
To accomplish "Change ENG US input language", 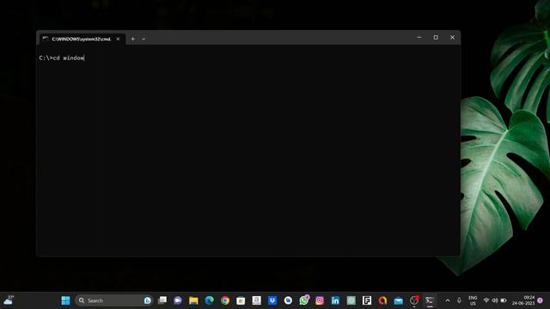I will point(473,300).
